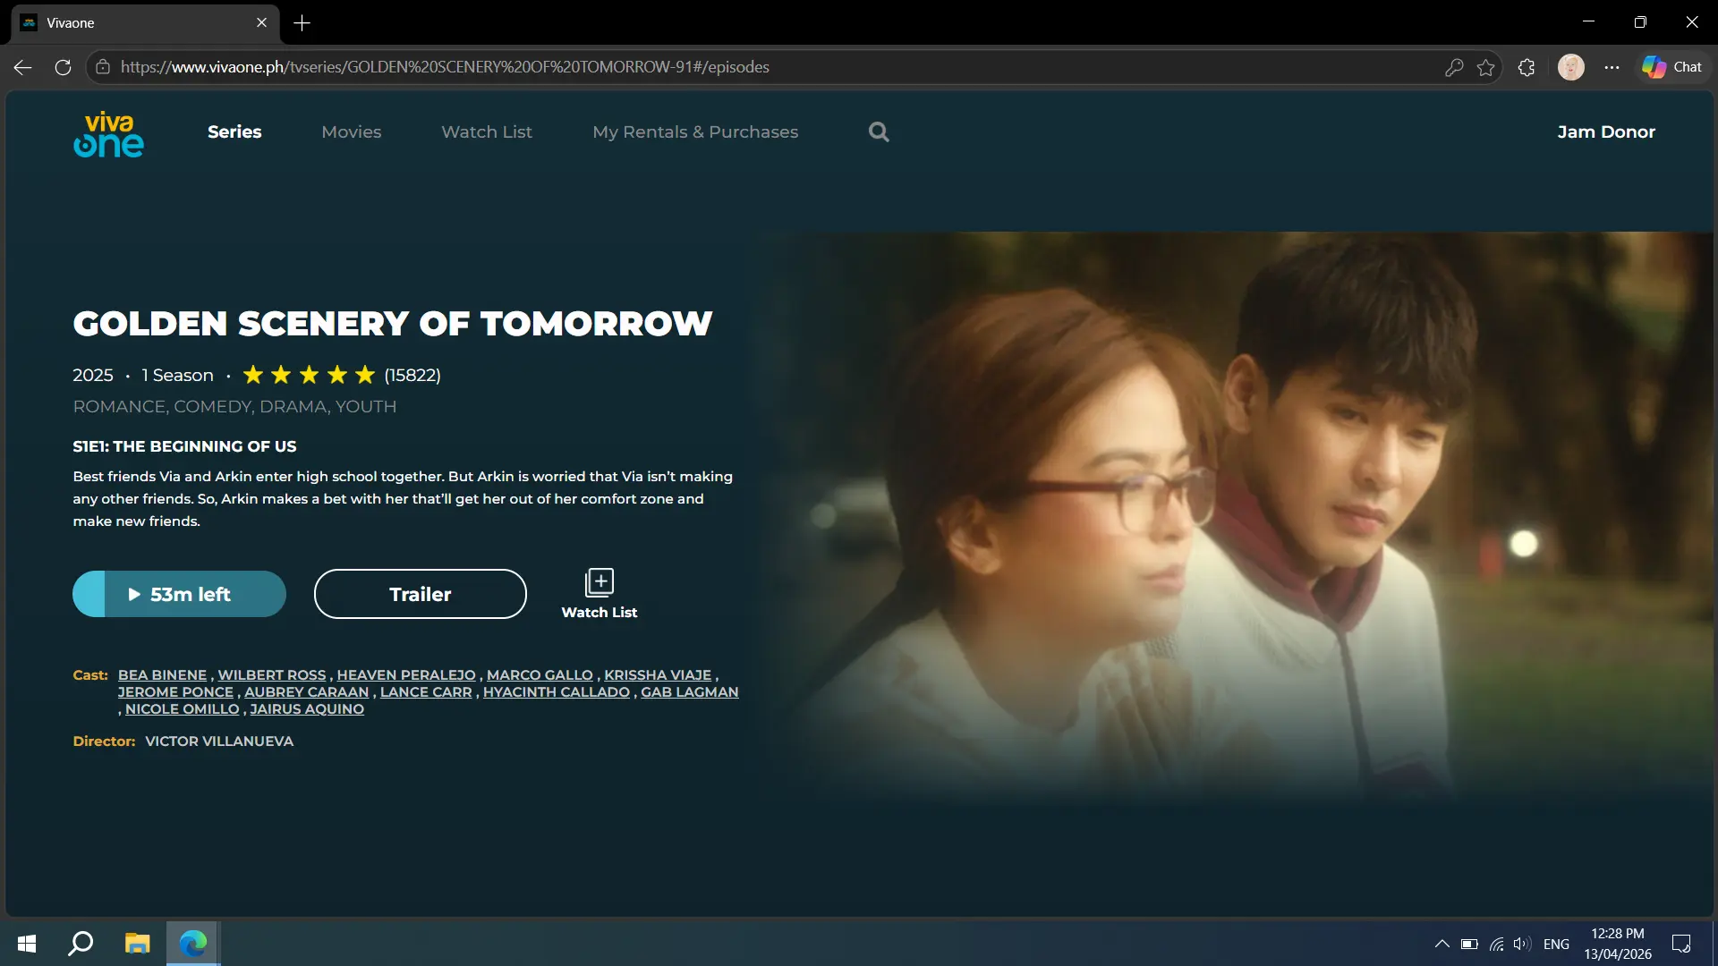Open Edge settings and more menu
The height and width of the screenshot is (966, 1718).
[x=1612, y=67]
